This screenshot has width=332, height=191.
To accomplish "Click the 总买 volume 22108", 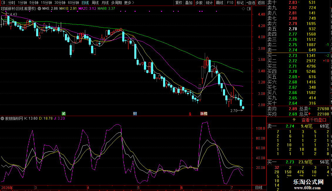I will (x=323, y=114).
